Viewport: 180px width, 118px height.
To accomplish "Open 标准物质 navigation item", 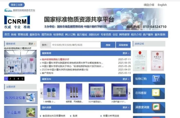I will tap(59, 35).
